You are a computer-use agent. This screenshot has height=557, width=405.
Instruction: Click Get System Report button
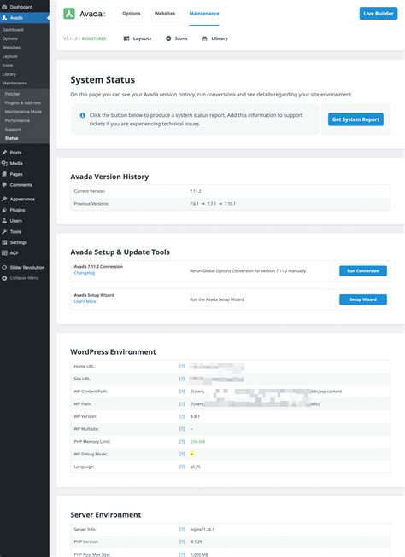point(355,119)
